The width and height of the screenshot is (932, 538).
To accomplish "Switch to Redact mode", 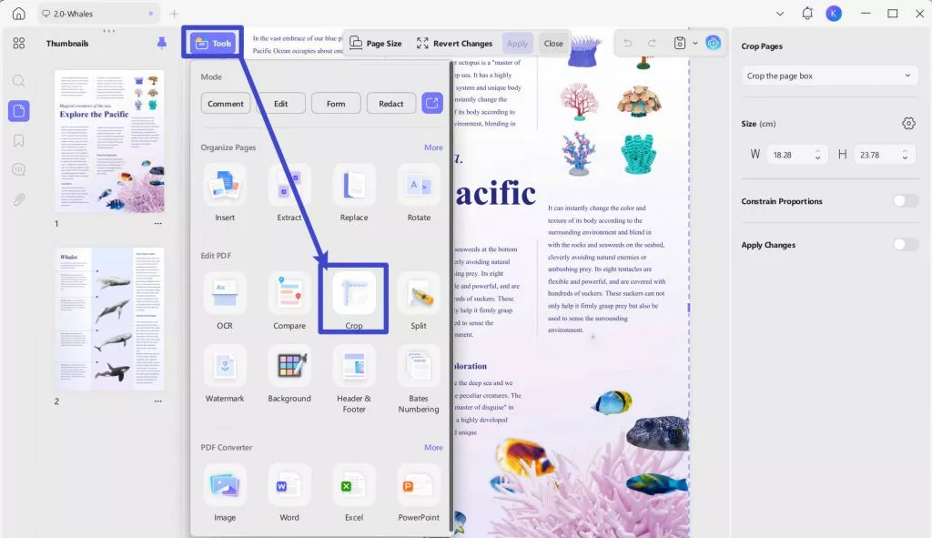I will click(x=391, y=104).
